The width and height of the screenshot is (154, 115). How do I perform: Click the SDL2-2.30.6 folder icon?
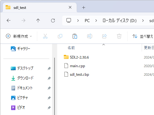[66, 57]
